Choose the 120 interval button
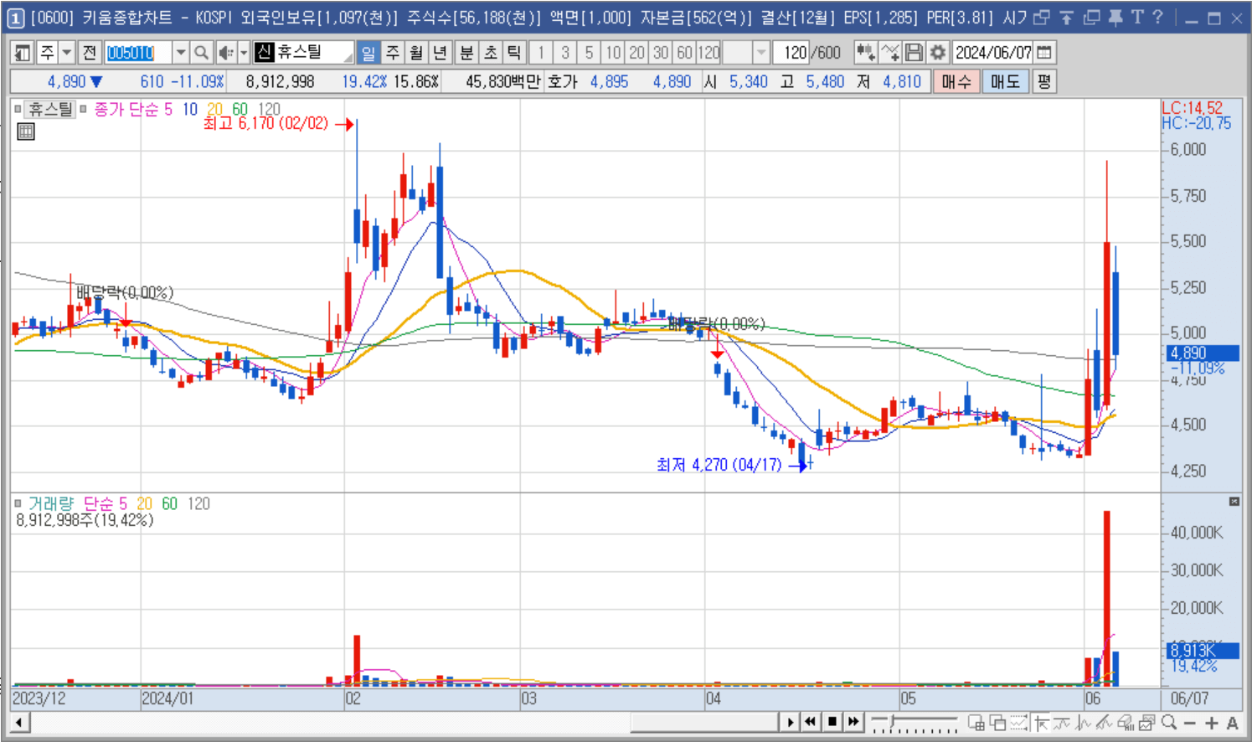The image size is (1252, 742). [x=709, y=53]
